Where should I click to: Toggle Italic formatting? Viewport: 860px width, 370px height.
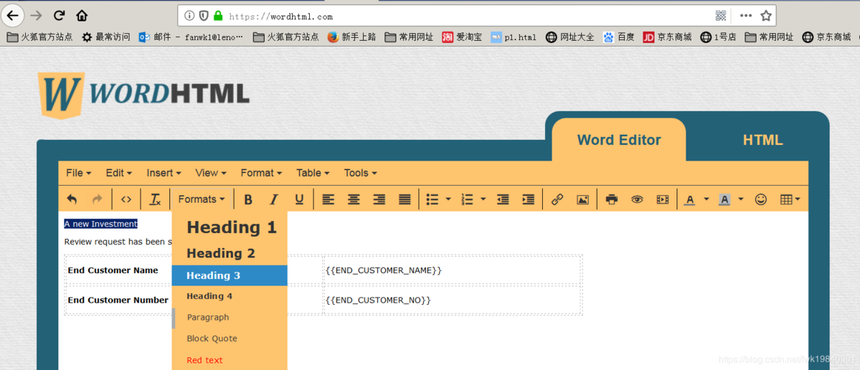coord(274,199)
